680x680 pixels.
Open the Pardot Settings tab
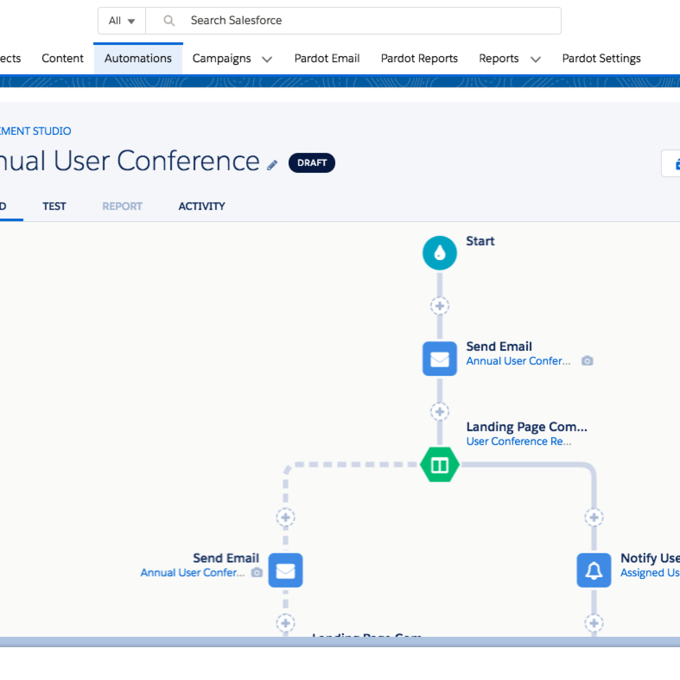click(601, 58)
